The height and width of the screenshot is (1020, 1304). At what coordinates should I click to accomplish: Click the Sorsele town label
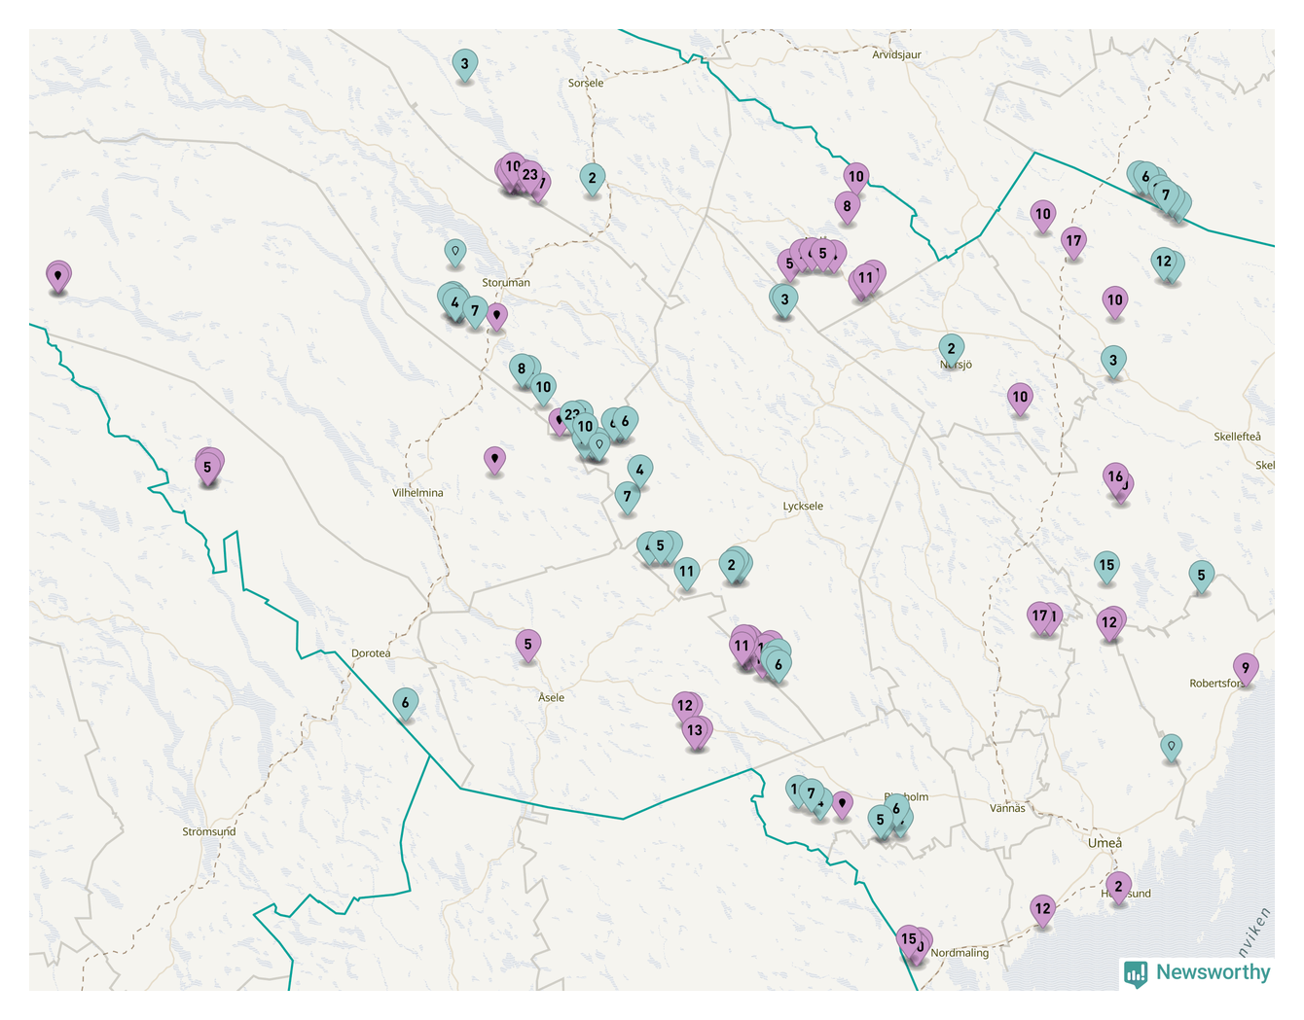coord(586,83)
